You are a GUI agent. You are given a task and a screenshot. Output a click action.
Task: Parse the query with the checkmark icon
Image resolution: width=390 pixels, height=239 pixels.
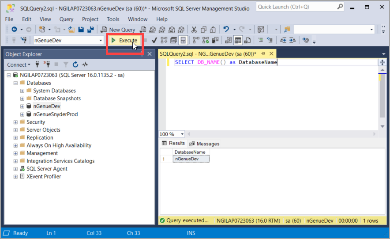point(154,40)
